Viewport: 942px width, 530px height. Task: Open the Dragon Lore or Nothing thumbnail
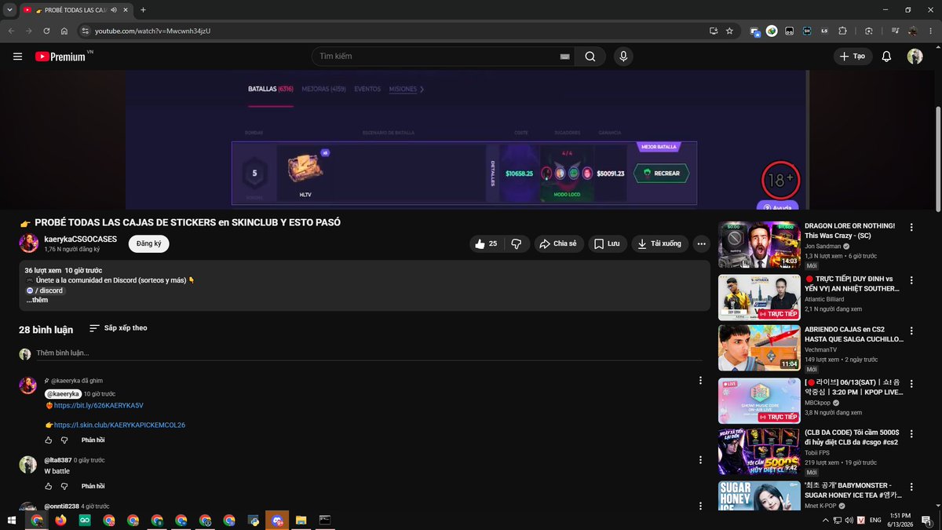click(x=759, y=244)
